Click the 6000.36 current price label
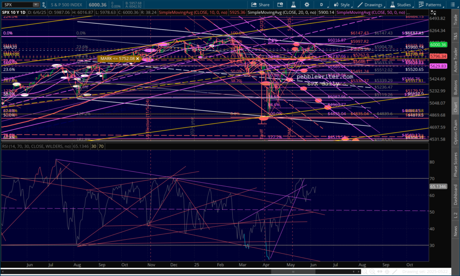The height and width of the screenshot is (276, 460). pos(438,44)
